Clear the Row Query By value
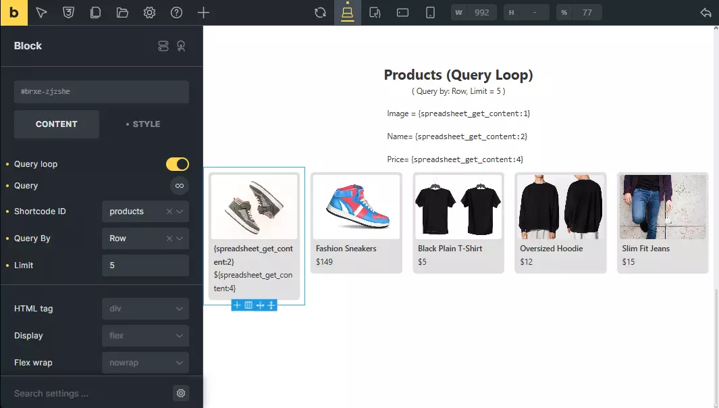This screenshot has width=719, height=408. 169,238
